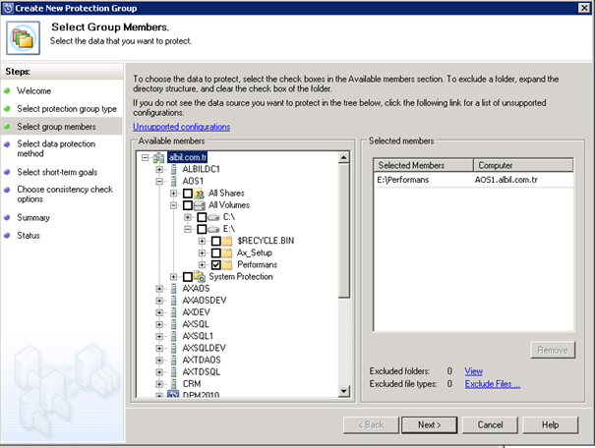Check the $RECYCLE.BIN folder checkbox

click(216, 241)
